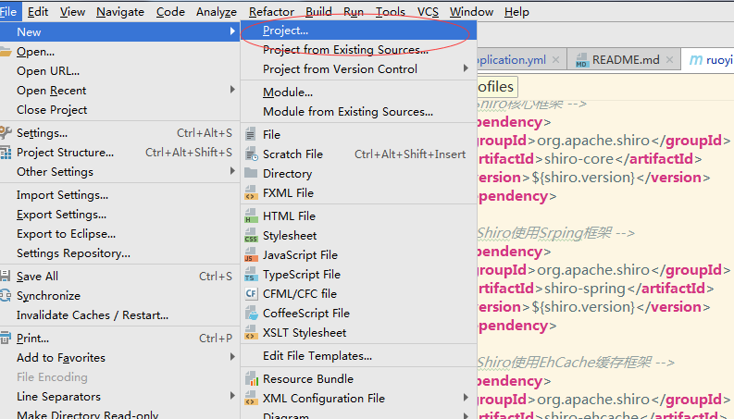734x419 pixels.
Task: Choose Import Settings...
Action: click(119, 195)
